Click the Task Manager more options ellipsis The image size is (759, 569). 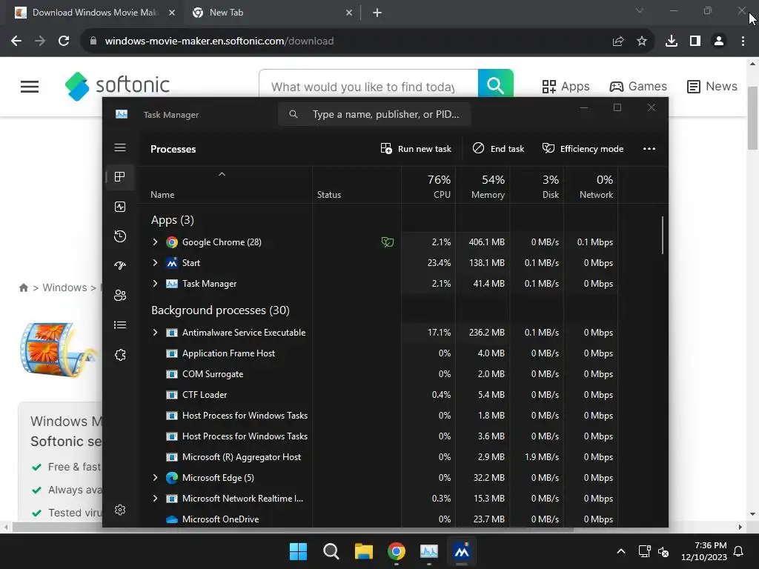point(649,149)
